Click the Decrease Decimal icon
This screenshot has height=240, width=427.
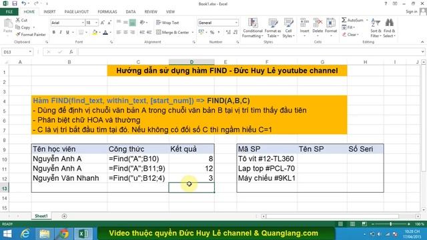tap(236, 32)
